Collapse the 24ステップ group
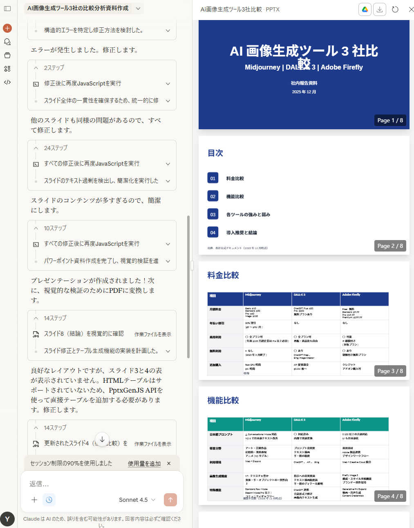Screen dimensions: 414x528 (x=36, y=148)
